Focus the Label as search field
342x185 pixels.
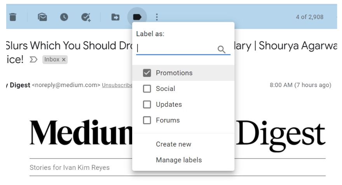tap(176, 49)
